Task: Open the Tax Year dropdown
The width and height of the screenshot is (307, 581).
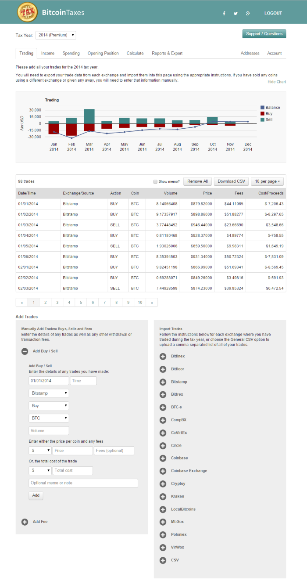Action: coord(56,35)
